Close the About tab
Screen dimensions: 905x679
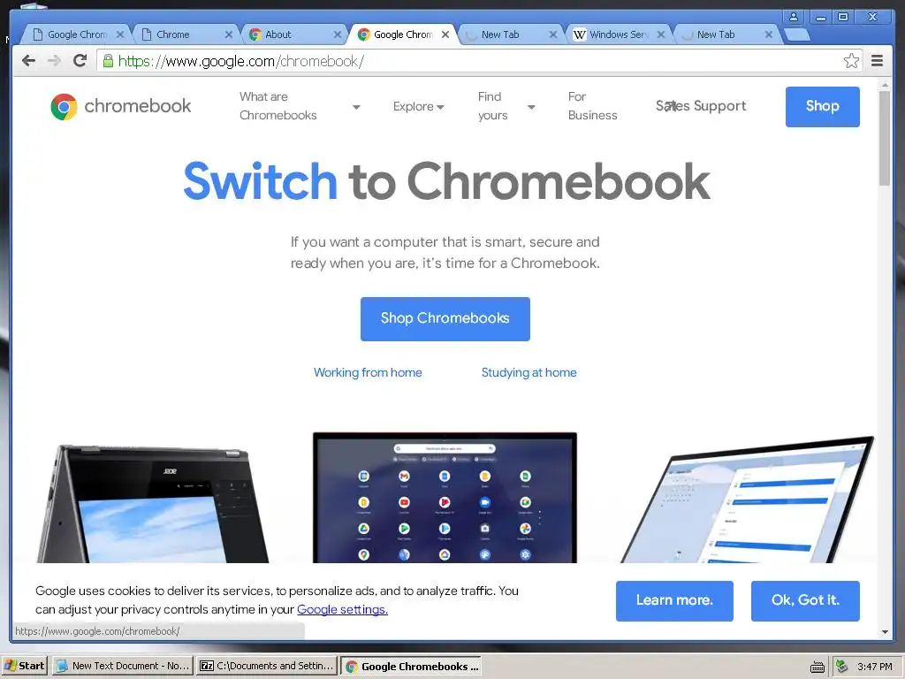pyautogui.click(x=337, y=34)
